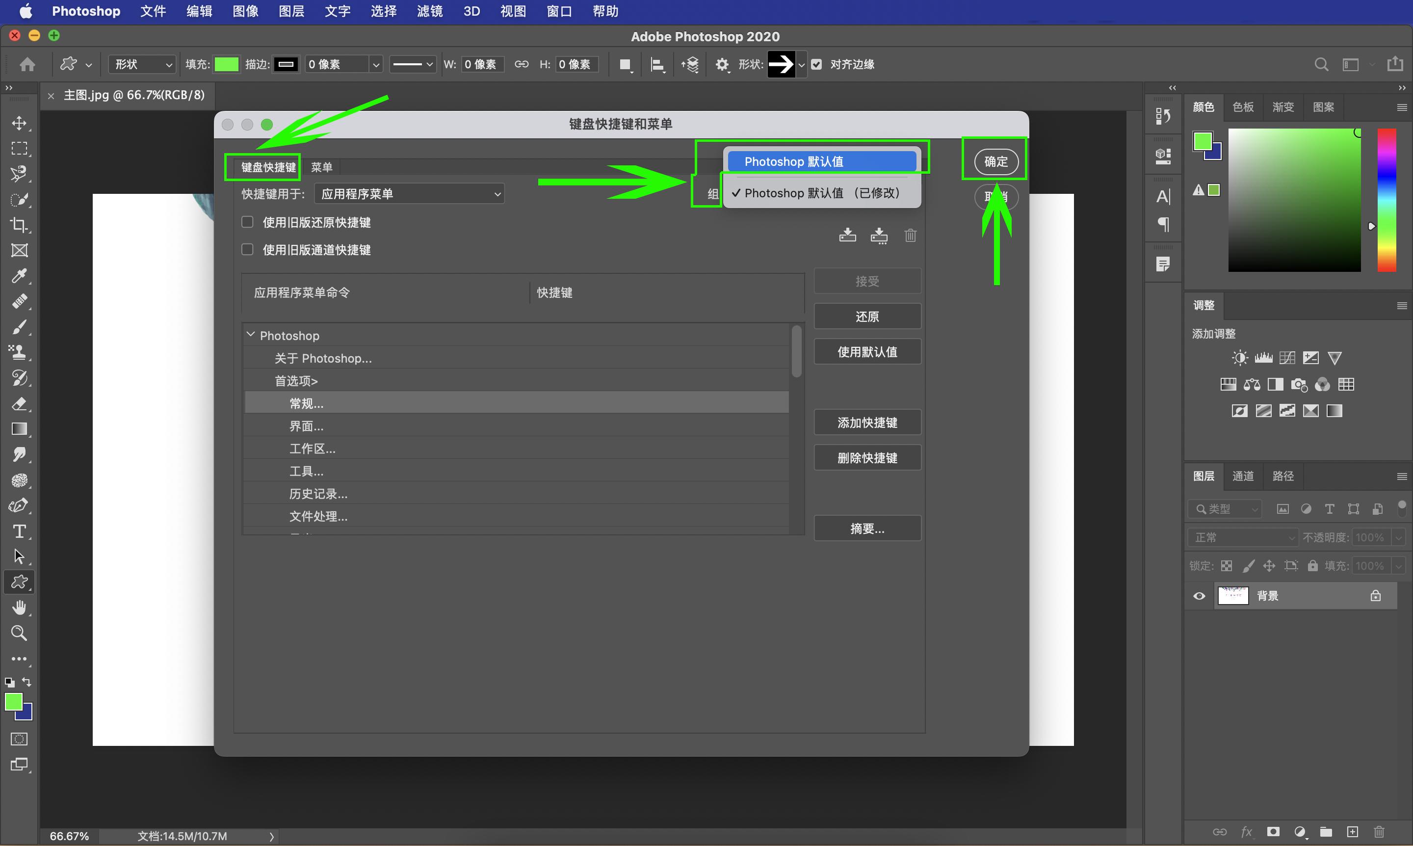Toggle link width and height icon
1413x846 pixels.
point(521,64)
